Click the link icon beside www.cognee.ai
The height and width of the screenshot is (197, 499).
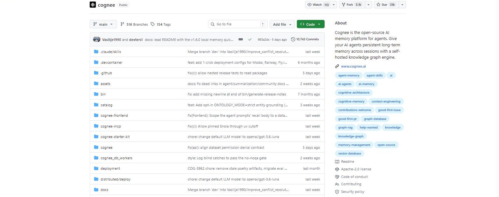[x=337, y=67]
